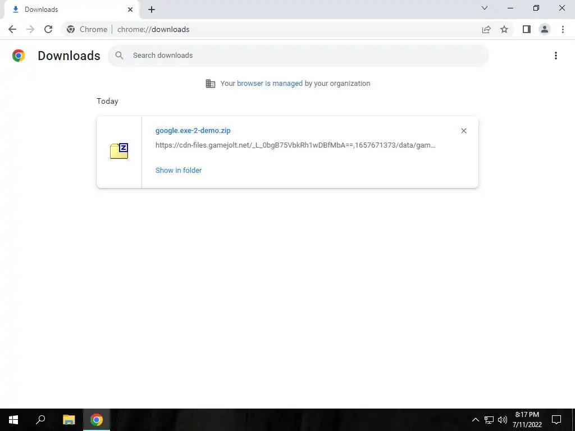This screenshot has height=431, width=575.
Task: Open the Downloads page more actions menu
Action: point(556,56)
